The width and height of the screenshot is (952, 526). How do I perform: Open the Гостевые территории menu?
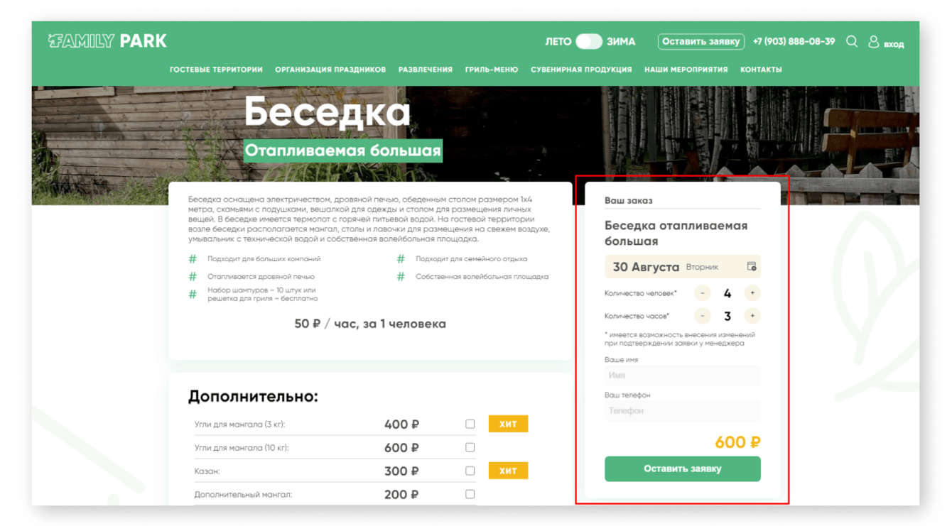(x=216, y=70)
